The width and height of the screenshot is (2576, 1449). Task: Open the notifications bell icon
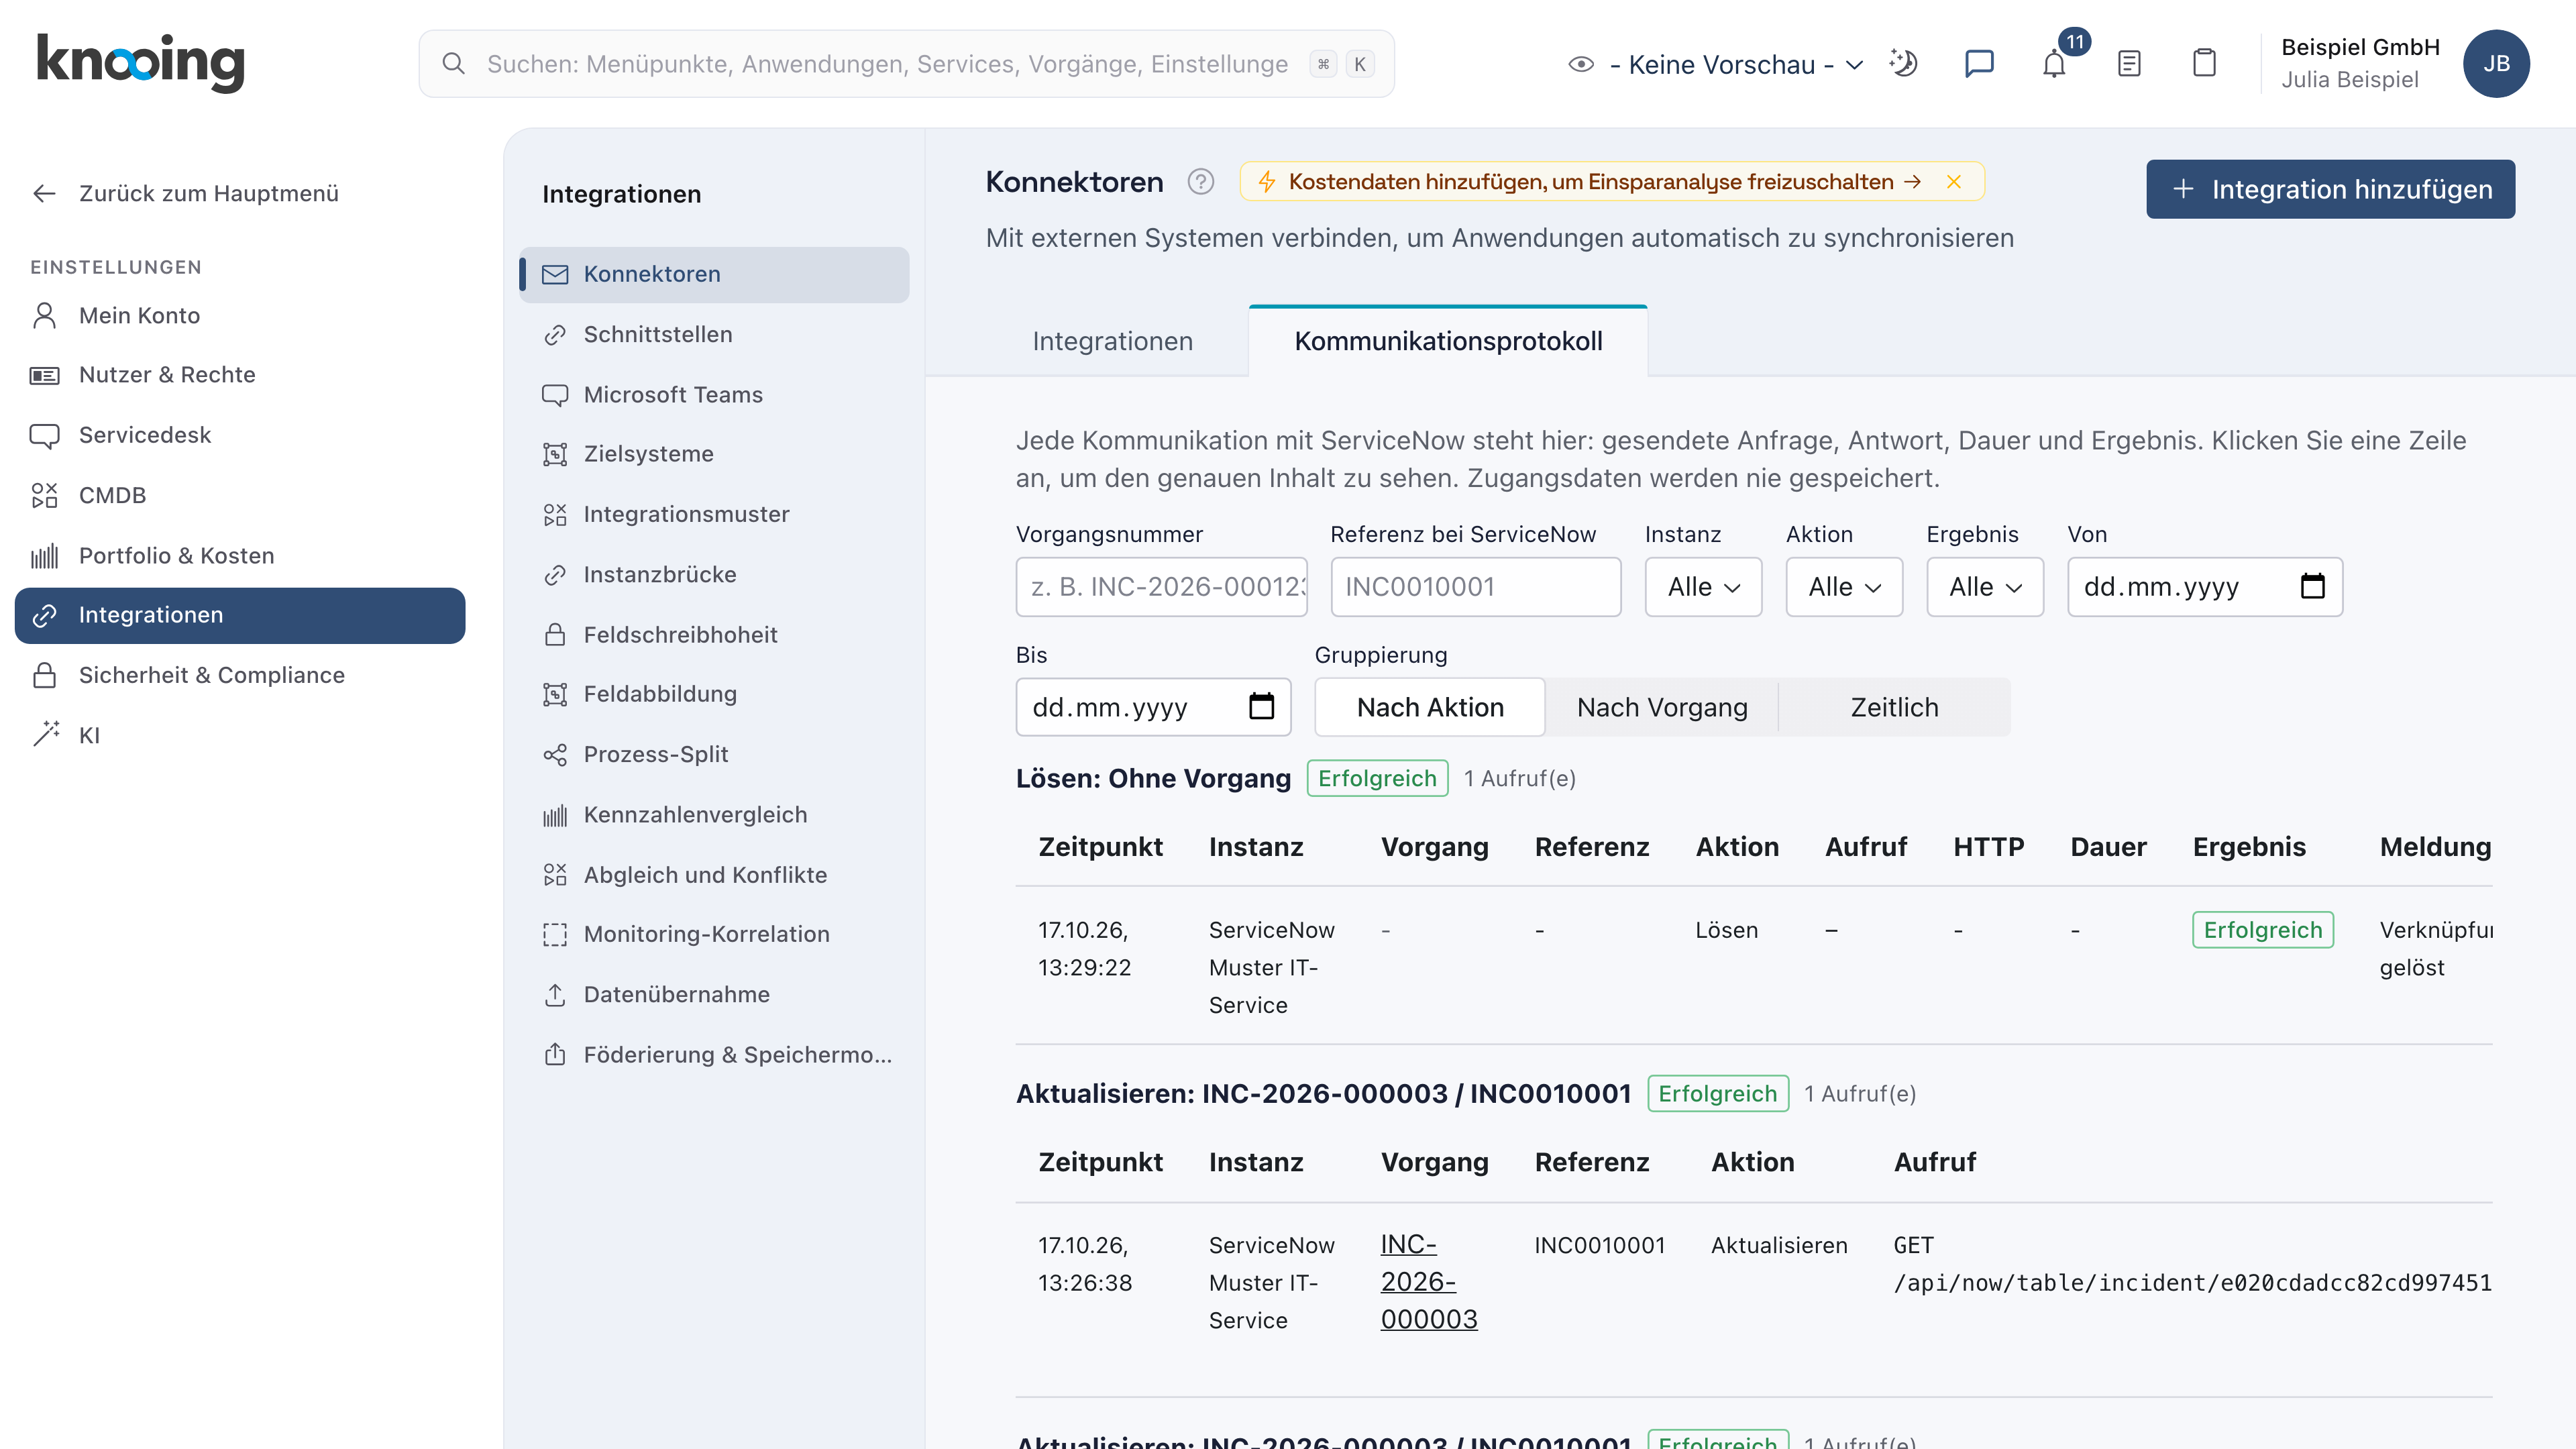[2054, 64]
